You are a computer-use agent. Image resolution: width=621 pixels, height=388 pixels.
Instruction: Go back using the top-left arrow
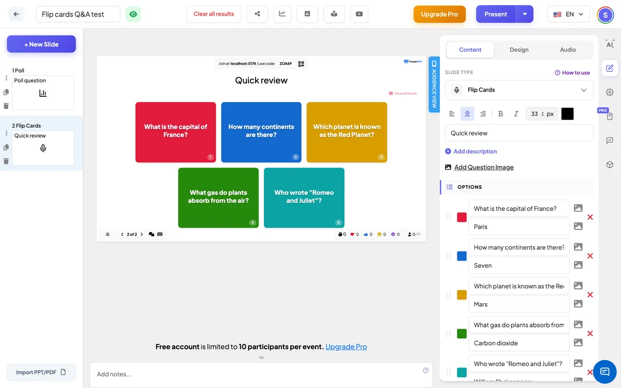click(16, 14)
